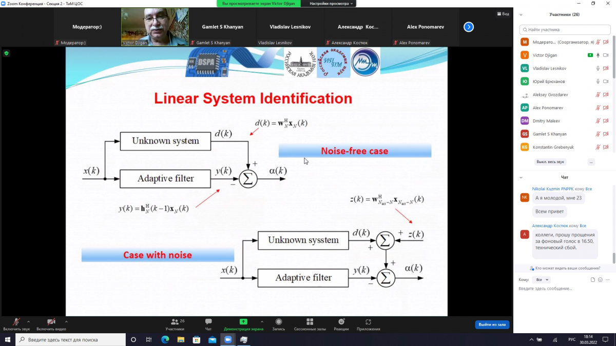Image resolution: width=616 pixels, height=346 pixels.
Task: Click РУС keyboard language indicator
Action: [571, 339]
